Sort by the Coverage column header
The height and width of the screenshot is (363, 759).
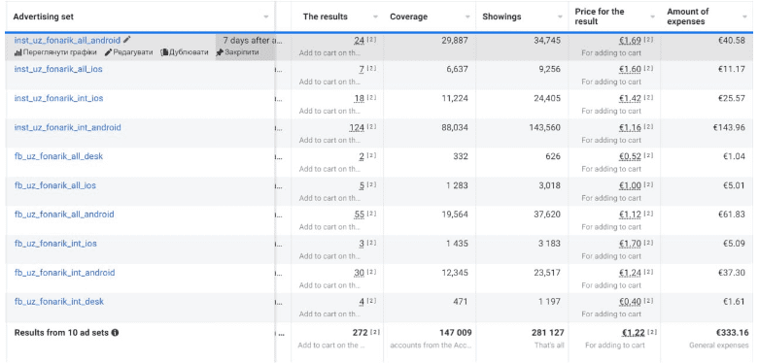(x=408, y=16)
